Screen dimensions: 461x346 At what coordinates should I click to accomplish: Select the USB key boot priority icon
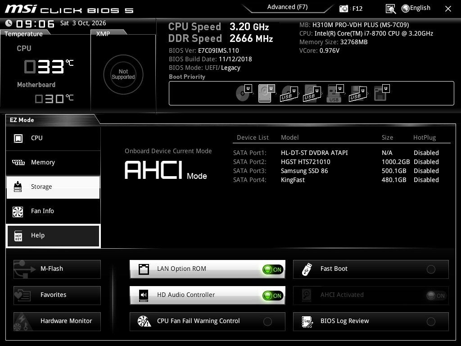pyautogui.click(x=335, y=94)
